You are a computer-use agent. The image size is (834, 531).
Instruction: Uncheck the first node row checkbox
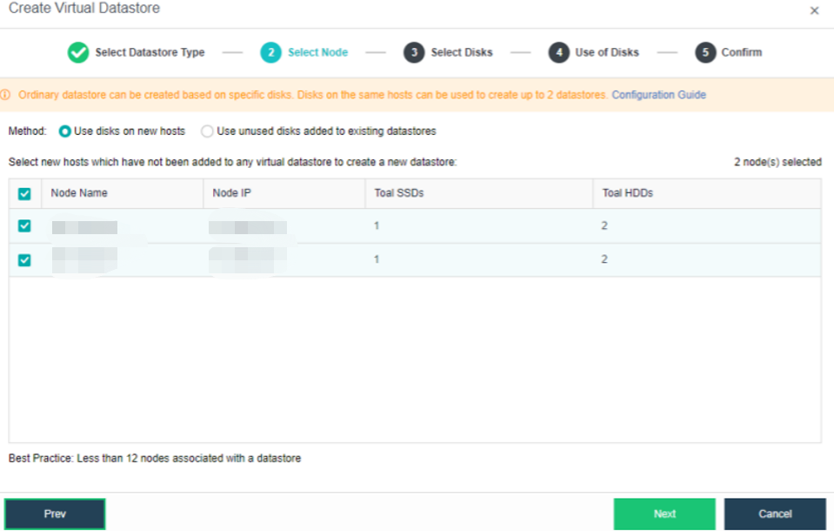tap(24, 225)
